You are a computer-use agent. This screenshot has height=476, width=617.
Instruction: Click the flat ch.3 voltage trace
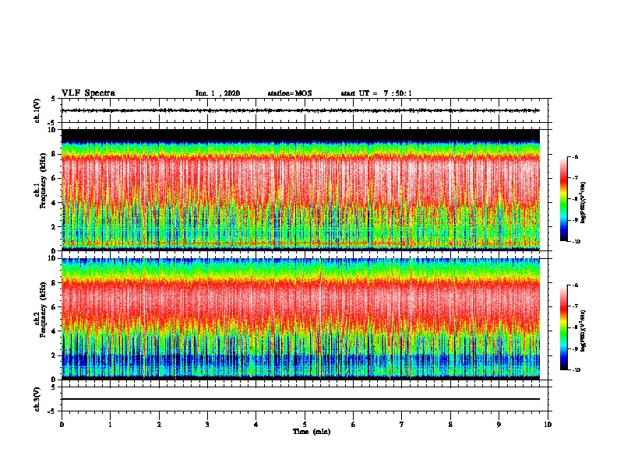[x=301, y=399]
